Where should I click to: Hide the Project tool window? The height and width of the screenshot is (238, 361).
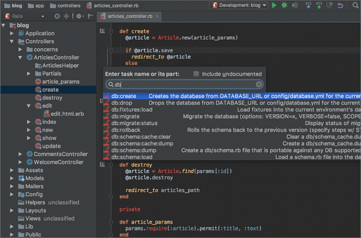tap(89, 16)
